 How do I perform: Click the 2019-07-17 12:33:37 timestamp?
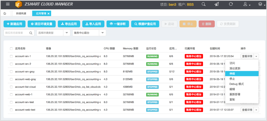click(x=222, y=110)
